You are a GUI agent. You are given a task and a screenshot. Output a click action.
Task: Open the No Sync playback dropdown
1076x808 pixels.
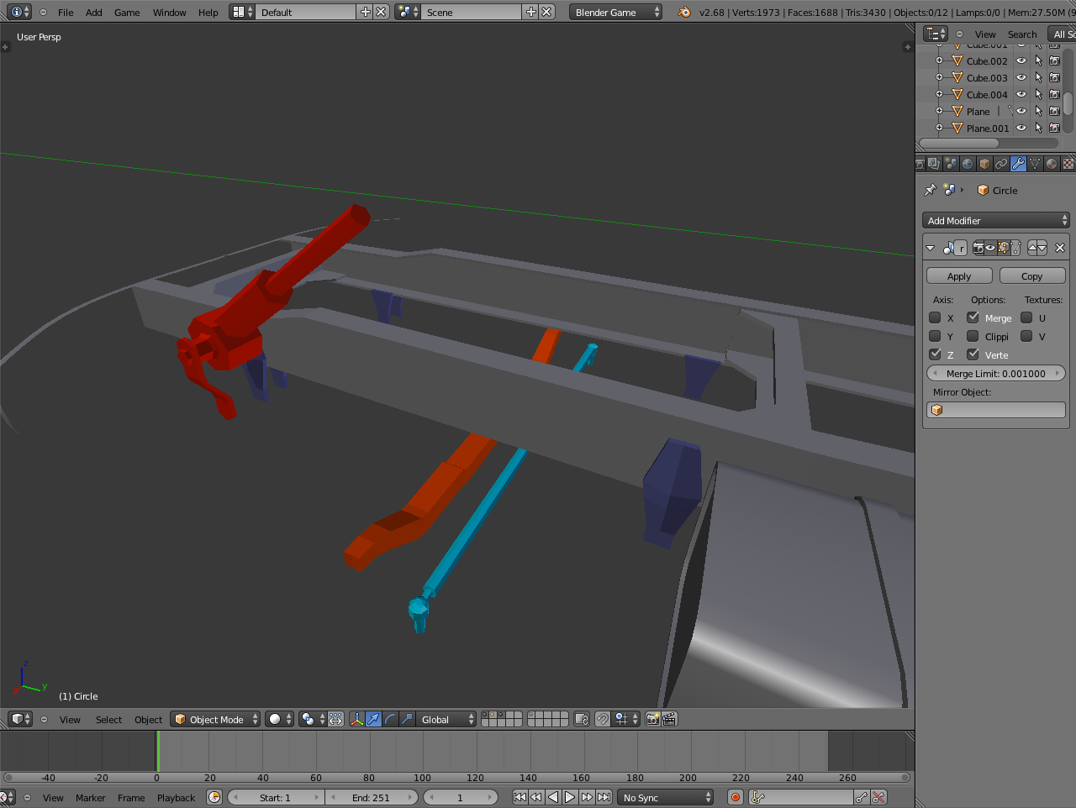tap(665, 797)
